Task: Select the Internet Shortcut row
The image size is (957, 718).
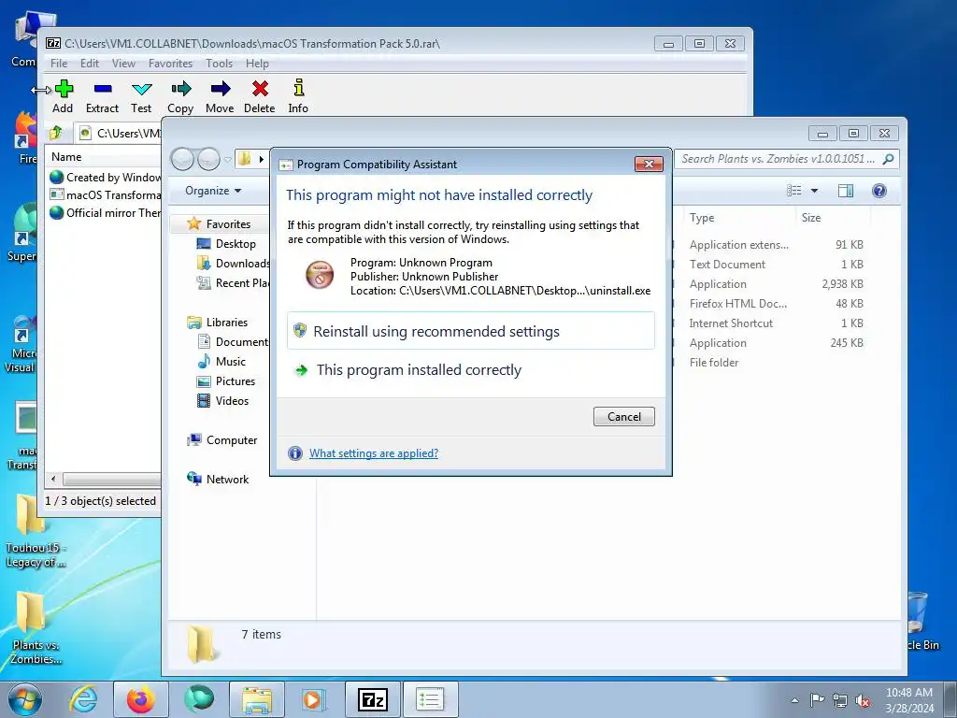Action: (x=776, y=323)
